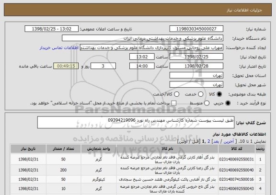Click the بذر گل ناز آفتابی item name
The height and width of the screenshot is (195, 276).
pyautogui.click(x=167, y=180)
